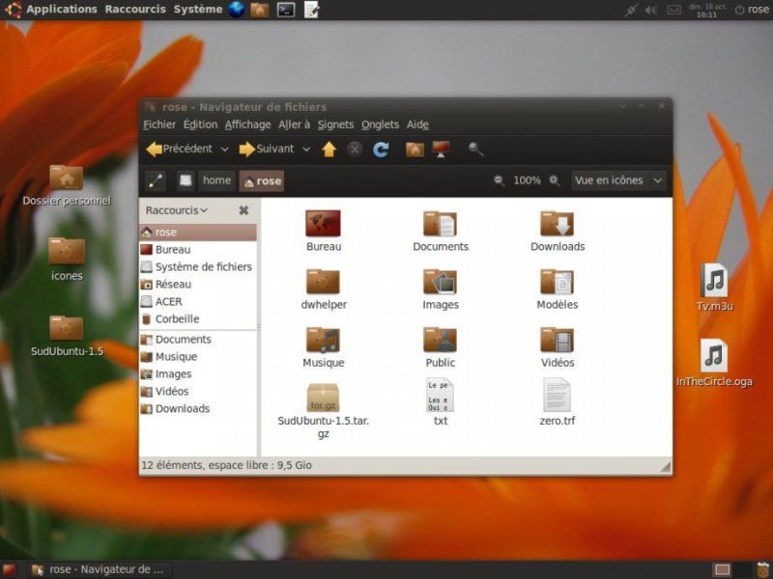
Task: Click the 'home' path breadcrumb button
Action: [x=216, y=180]
